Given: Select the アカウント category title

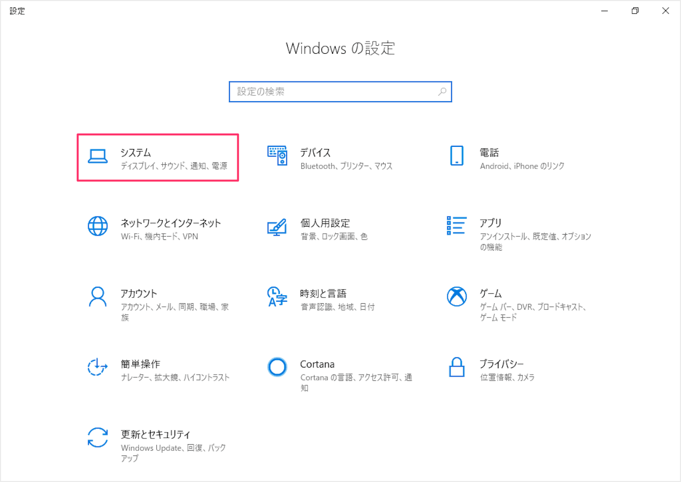Looking at the screenshot, I should tap(139, 293).
